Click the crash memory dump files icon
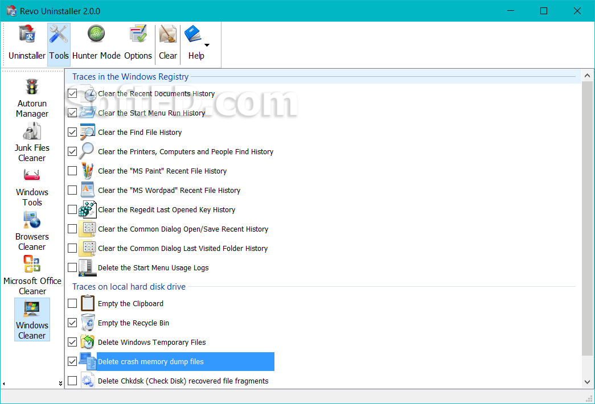 (x=88, y=361)
